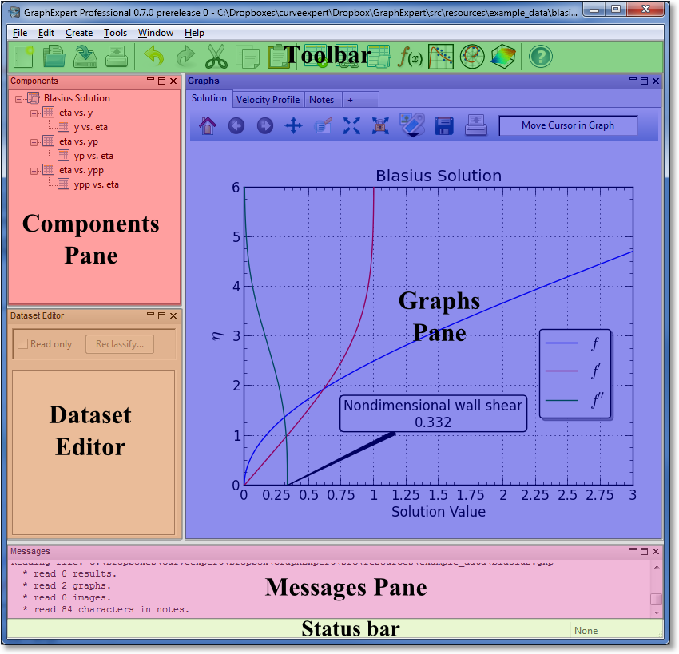Redo the last action
The width and height of the screenshot is (679, 654).
185,57
